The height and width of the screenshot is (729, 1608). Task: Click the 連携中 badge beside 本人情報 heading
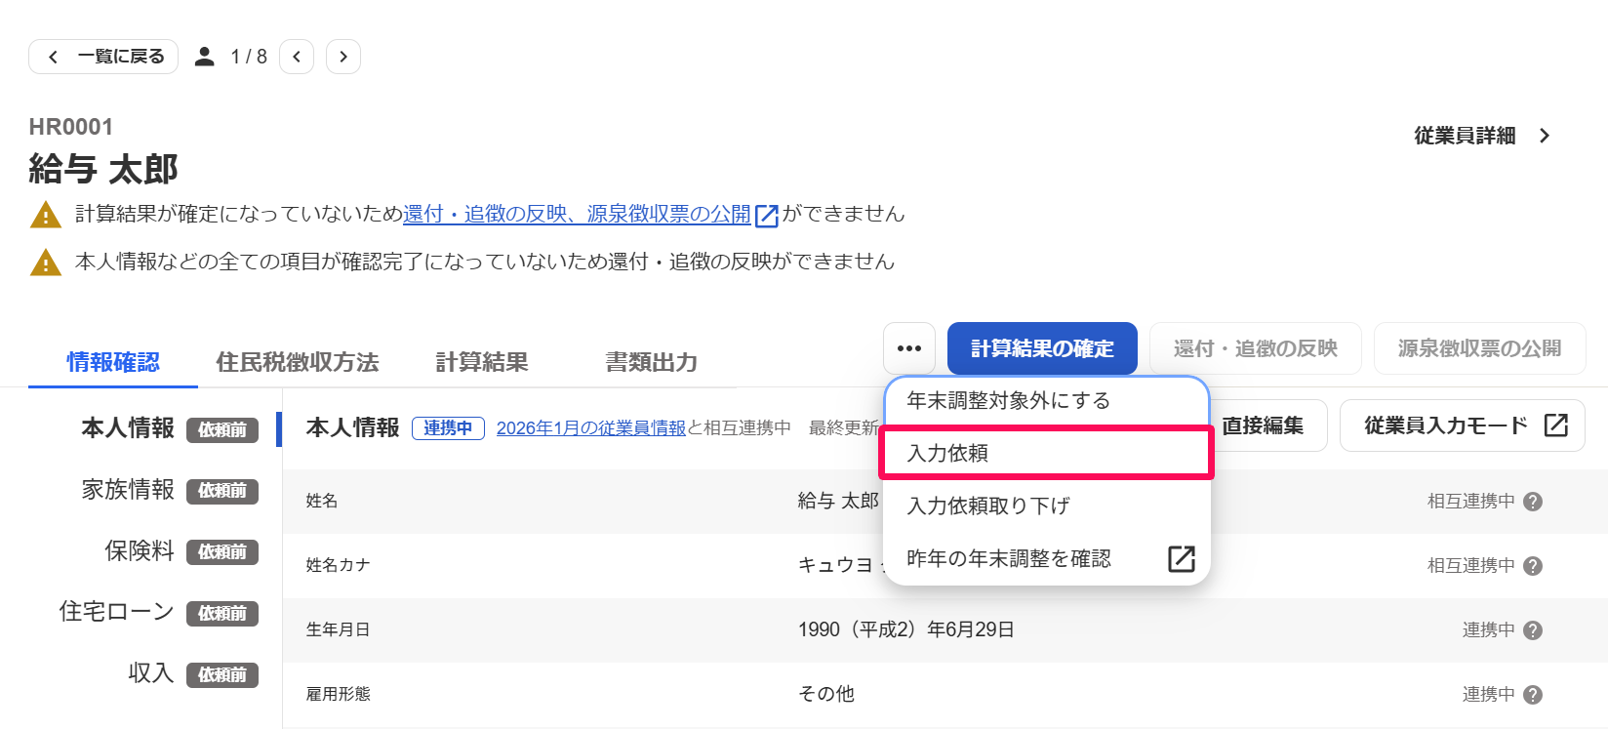[448, 428]
